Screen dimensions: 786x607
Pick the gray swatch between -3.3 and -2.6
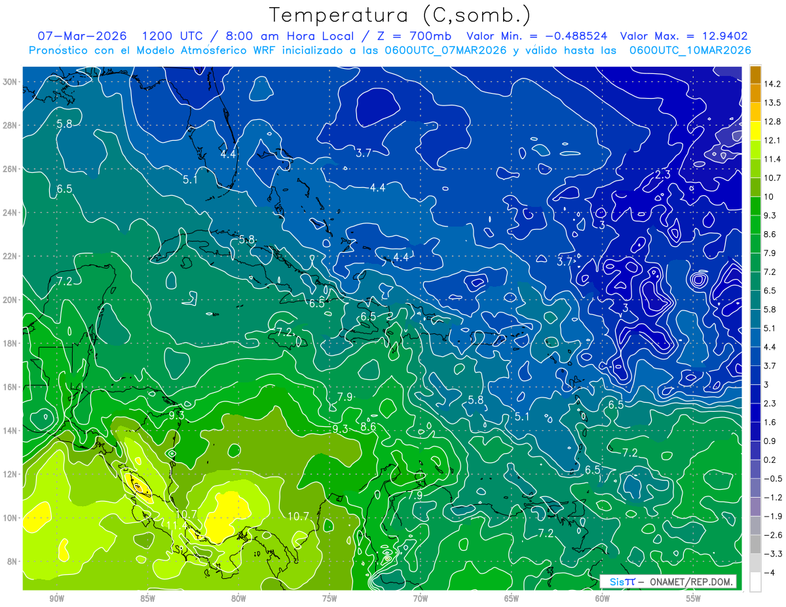coord(755,544)
